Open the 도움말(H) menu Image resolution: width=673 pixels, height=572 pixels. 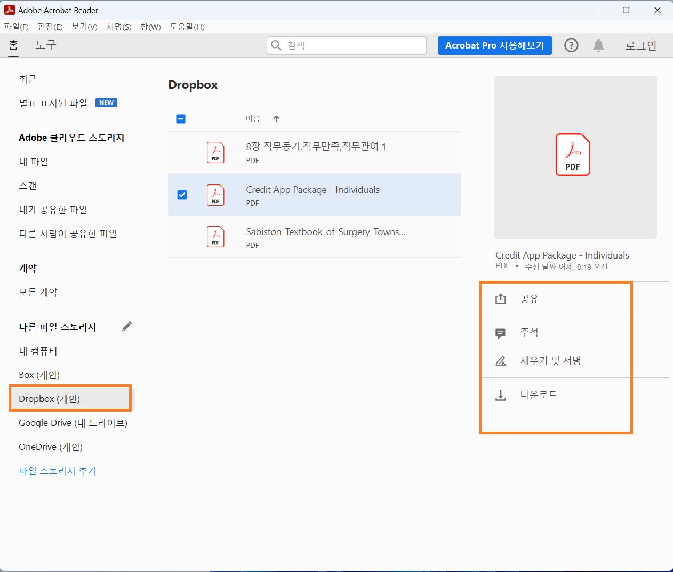point(186,27)
